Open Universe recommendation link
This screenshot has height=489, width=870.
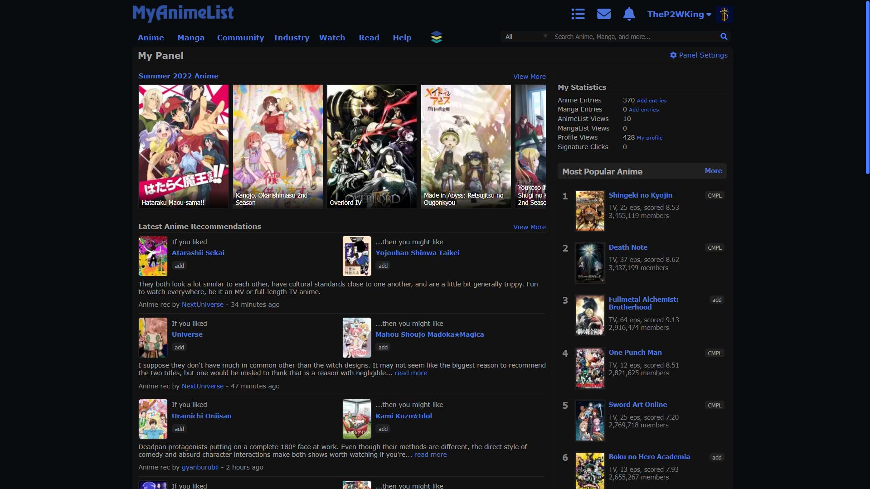click(x=187, y=334)
